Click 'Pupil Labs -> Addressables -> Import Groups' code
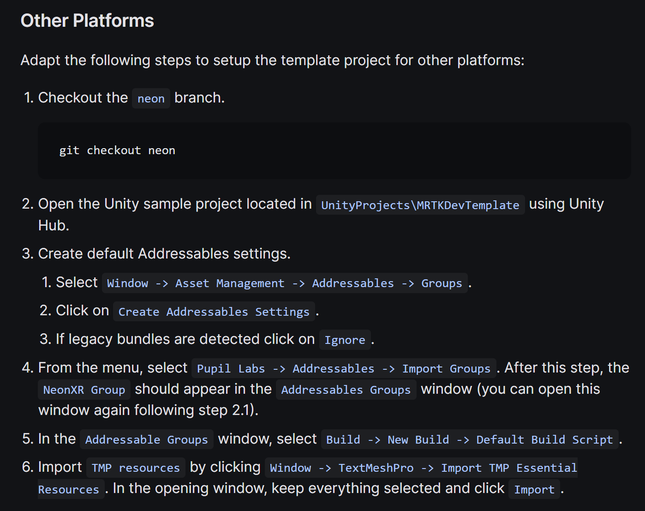 [x=344, y=368]
